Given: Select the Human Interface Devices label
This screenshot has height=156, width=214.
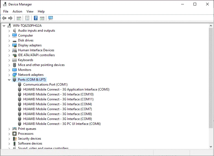Looking at the screenshot, I should (x=36, y=50).
